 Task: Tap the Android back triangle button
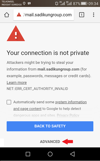coord(72,154)
